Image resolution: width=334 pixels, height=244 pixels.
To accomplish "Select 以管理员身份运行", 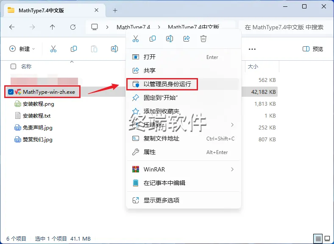I will (184, 84).
